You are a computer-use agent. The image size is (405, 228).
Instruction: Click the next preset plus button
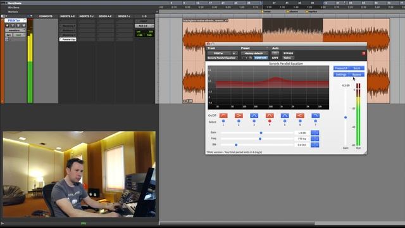click(247, 58)
